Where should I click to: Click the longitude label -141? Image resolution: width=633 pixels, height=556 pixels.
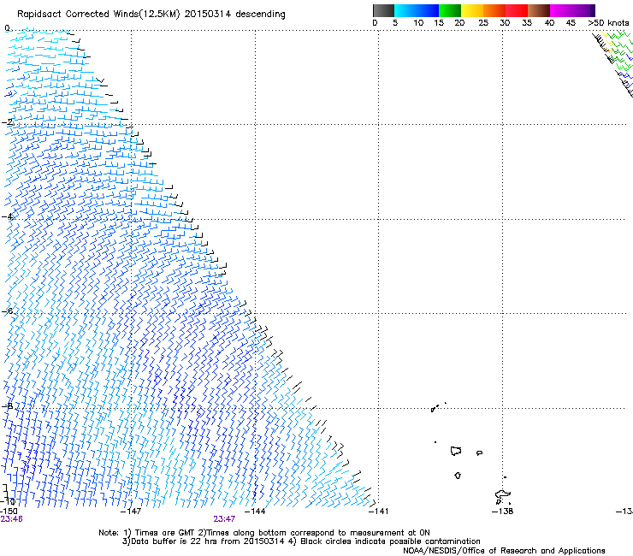pyautogui.click(x=379, y=512)
